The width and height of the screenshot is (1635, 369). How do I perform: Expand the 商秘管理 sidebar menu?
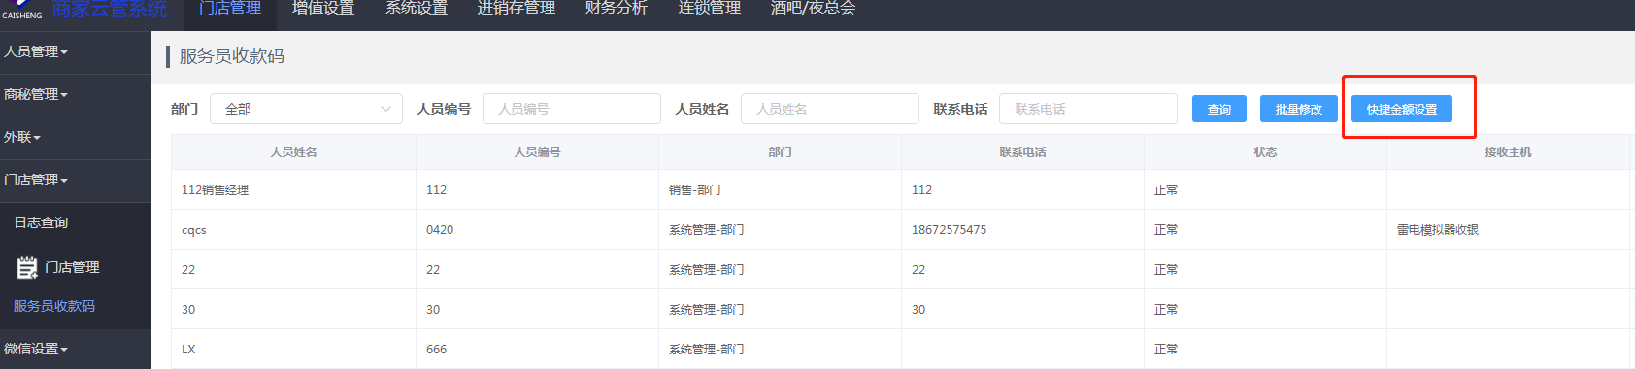tap(36, 94)
